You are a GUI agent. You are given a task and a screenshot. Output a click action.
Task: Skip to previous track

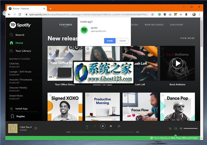[x=95, y=126]
